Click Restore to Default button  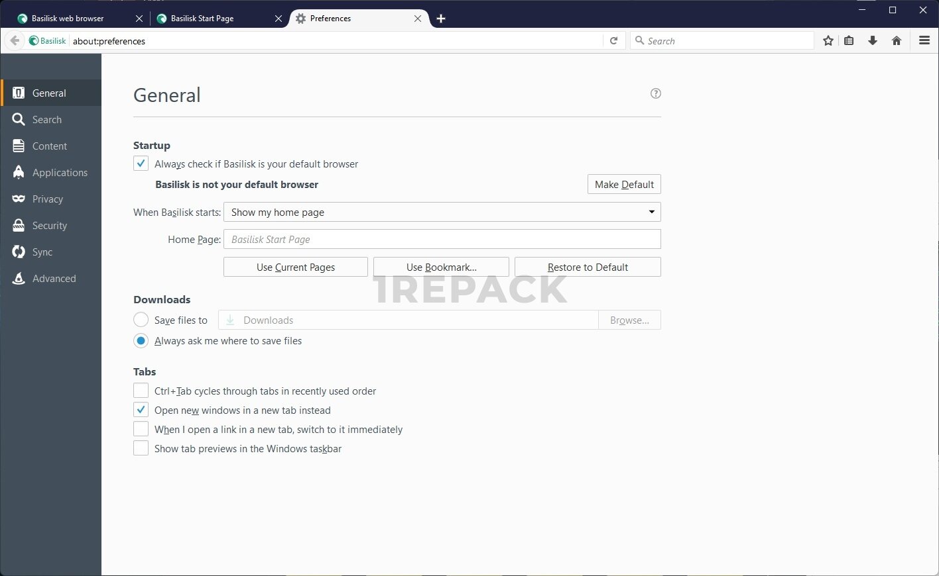588,267
